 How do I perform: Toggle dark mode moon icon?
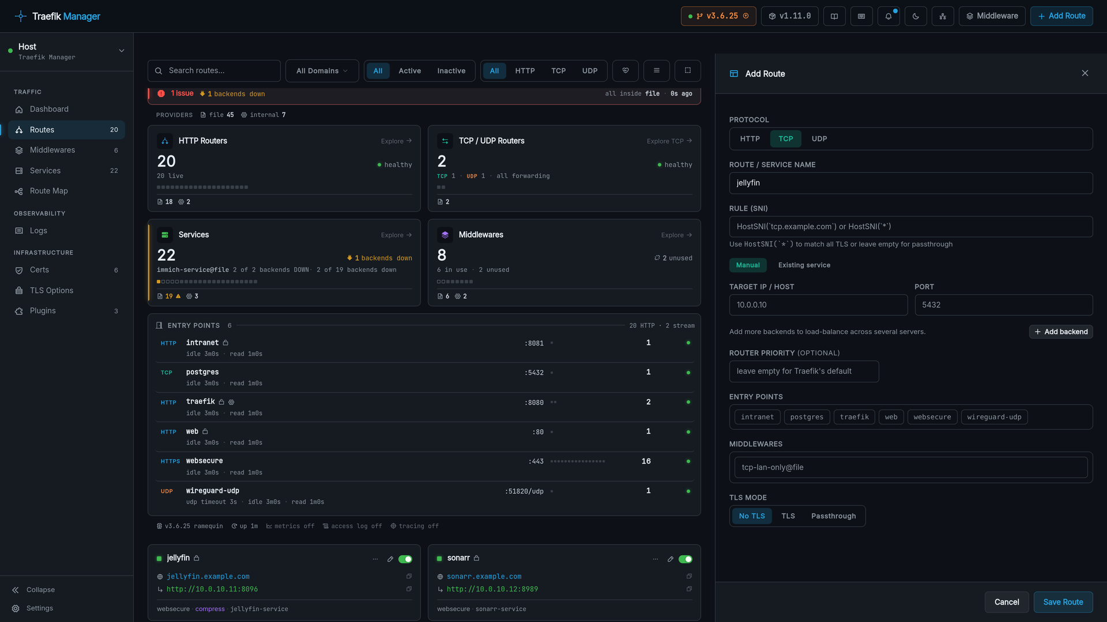pyautogui.click(x=916, y=16)
